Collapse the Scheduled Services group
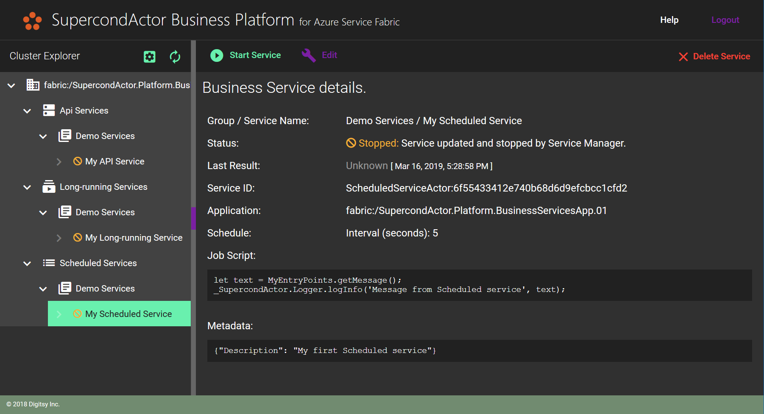 [x=27, y=264]
